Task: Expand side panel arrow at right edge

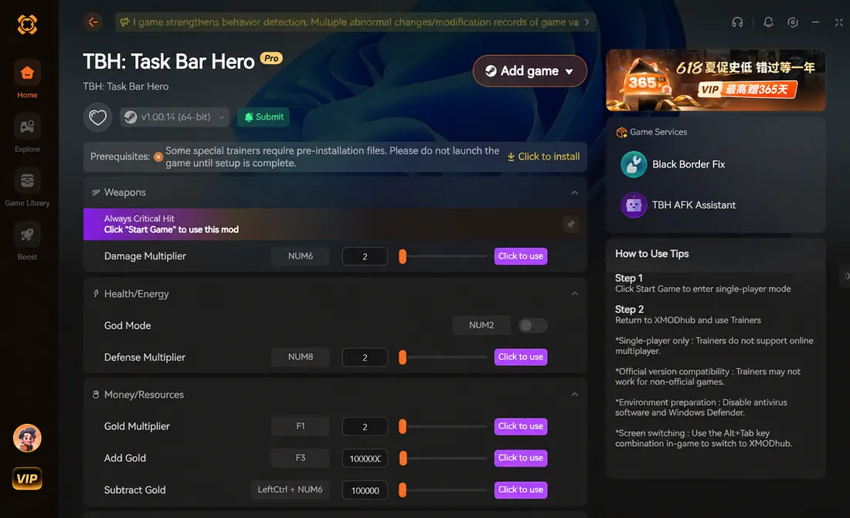Action: coord(845,276)
